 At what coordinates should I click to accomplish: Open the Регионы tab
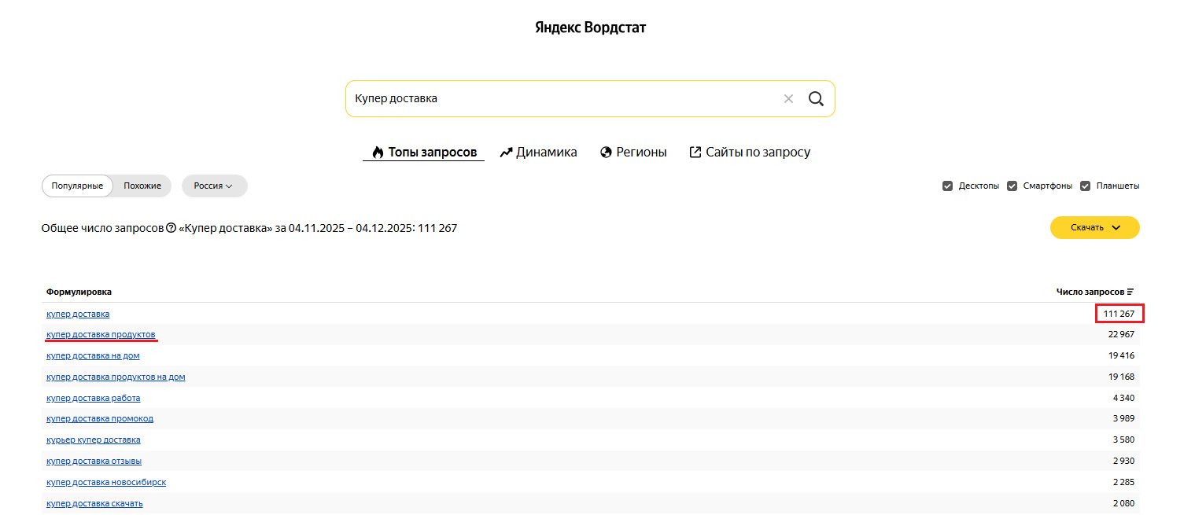click(x=641, y=151)
